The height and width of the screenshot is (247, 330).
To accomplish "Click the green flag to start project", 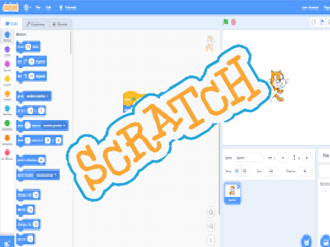I will click(x=225, y=22).
